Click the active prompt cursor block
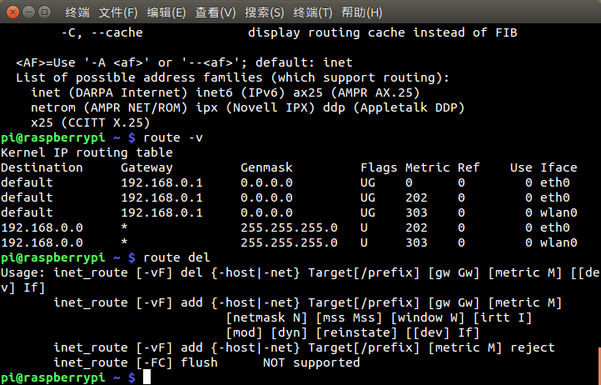Image resolution: width=601 pixels, height=385 pixels. click(x=147, y=377)
